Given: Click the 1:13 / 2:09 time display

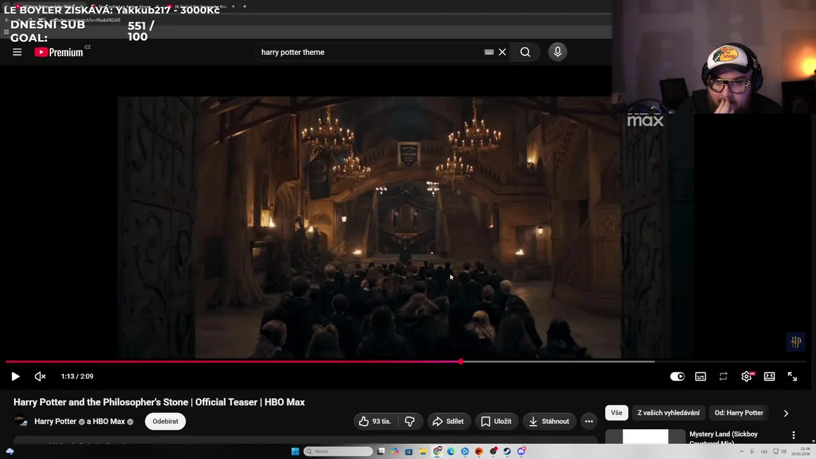Looking at the screenshot, I should pos(77,377).
